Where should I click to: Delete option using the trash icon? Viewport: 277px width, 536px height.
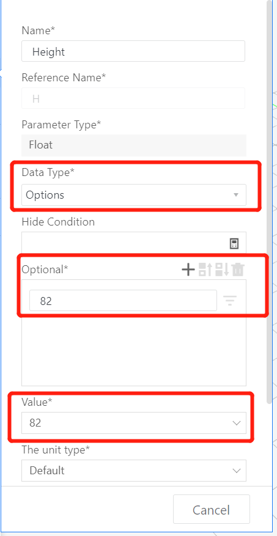(238, 270)
